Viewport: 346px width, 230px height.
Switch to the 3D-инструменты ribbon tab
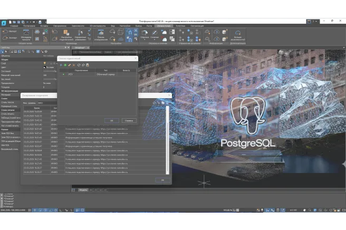click(x=97, y=26)
